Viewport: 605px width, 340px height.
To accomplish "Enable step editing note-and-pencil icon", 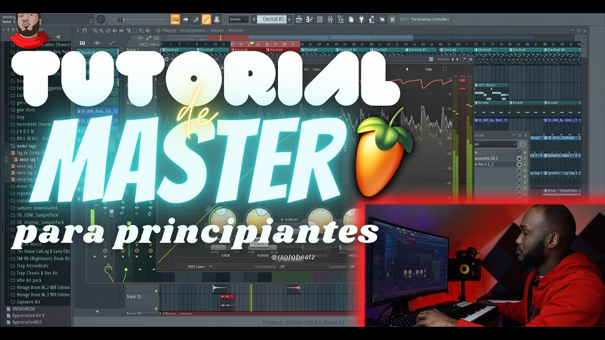I will tap(196, 19).
